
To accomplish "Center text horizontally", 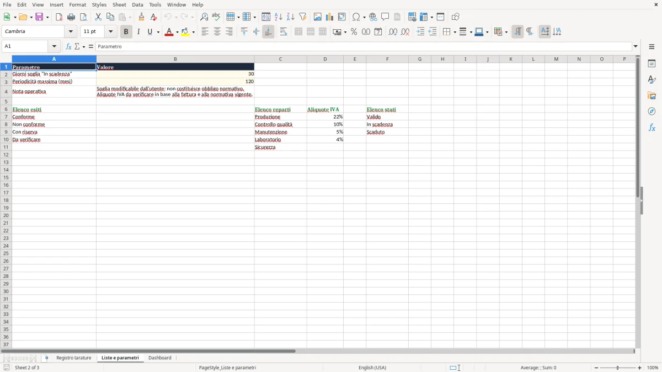I will coord(217,32).
